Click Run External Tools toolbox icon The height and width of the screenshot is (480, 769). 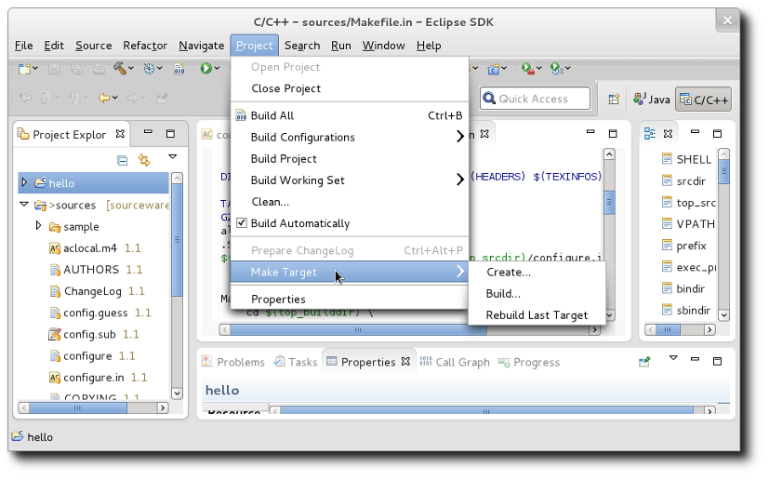[528, 69]
